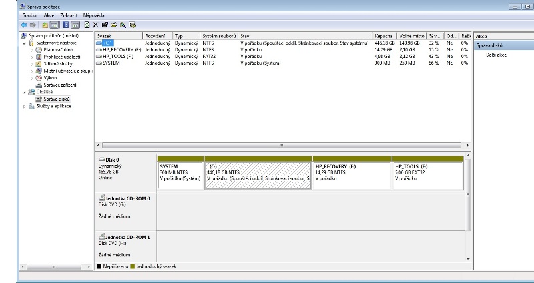Viewport: 534px width, 283px height.
Task: Click the 143,98 GB free space cell
Action: (x=408, y=43)
